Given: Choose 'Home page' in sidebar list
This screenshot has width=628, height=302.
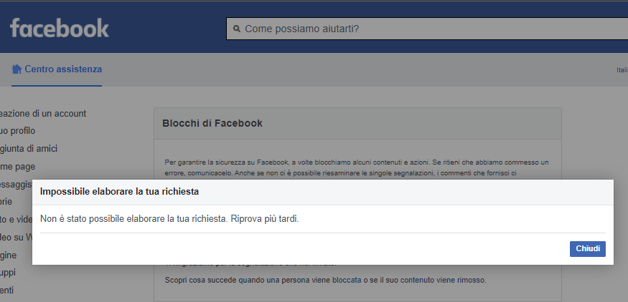Looking at the screenshot, I should coord(17,167).
